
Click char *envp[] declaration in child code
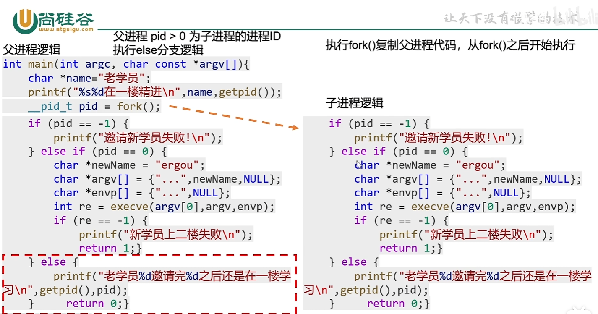coord(443,193)
